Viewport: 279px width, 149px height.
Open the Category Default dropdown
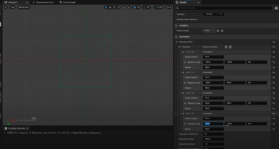214,14
